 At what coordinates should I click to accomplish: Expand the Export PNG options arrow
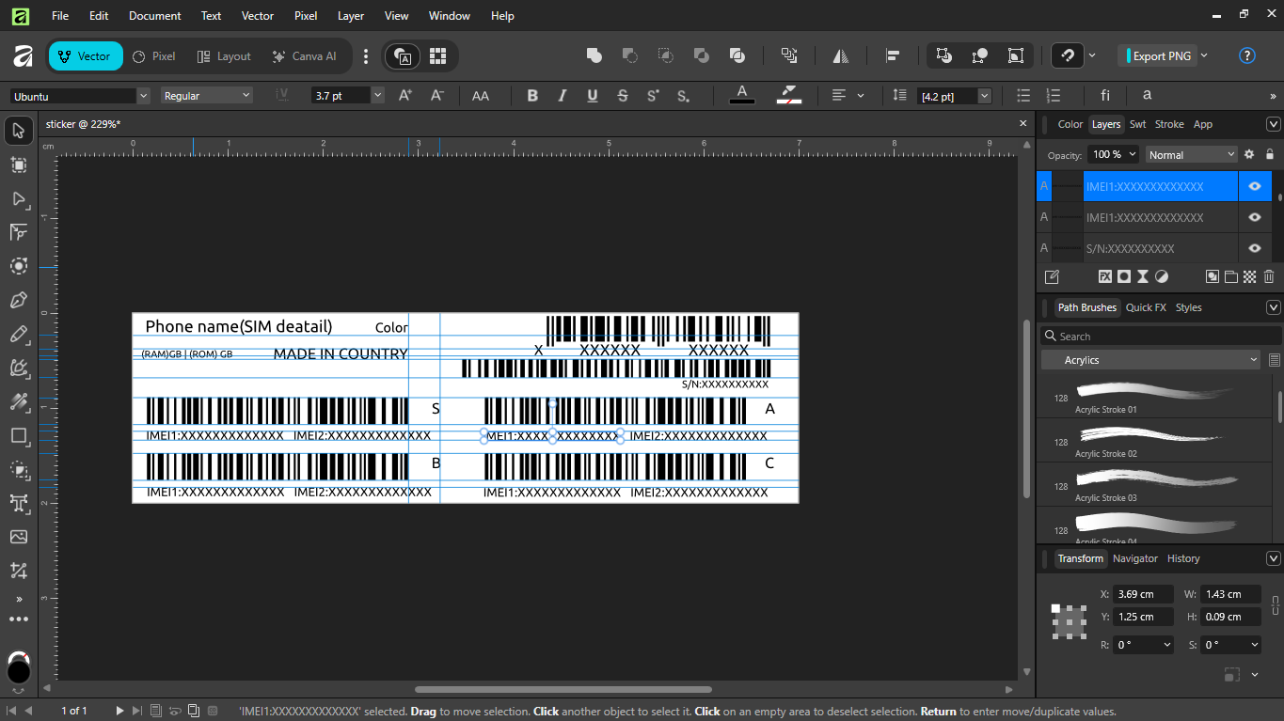(x=1204, y=56)
